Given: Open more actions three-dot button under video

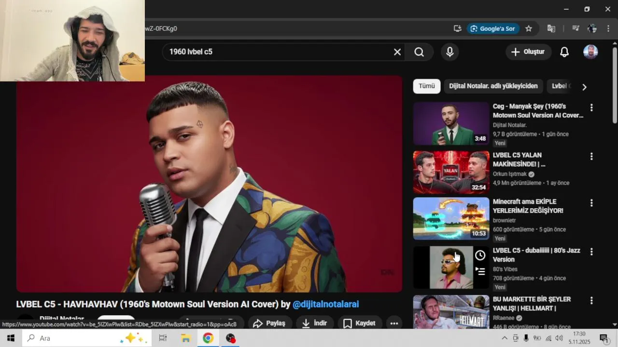Looking at the screenshot, I should 394,323.
